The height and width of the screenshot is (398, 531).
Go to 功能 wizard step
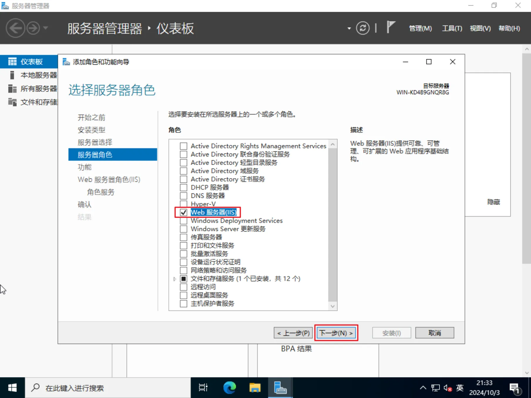click(85, 167)
